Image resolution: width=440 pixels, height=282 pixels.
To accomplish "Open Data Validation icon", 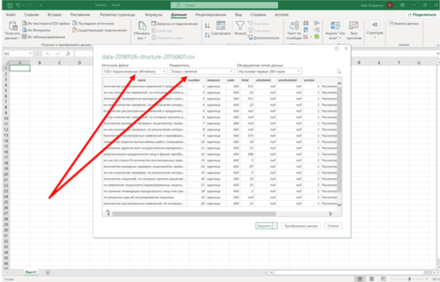I will (x=307, y=37).
